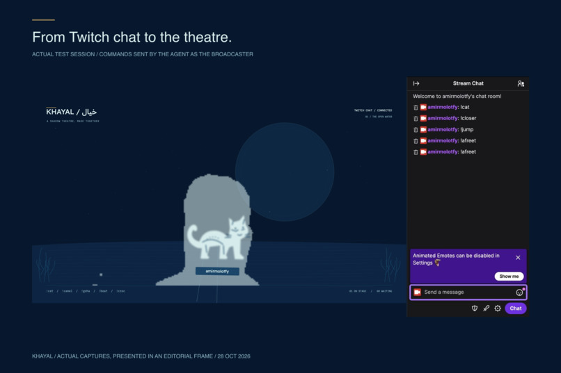The image size is (561, 373).
Task: Click broadcaster badge beside the !closer message
Action: (423, 118)
